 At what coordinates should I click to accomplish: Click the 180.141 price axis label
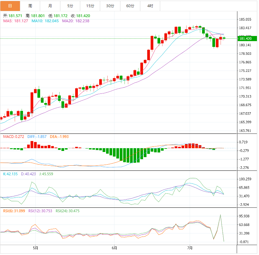tap(245, 45)
